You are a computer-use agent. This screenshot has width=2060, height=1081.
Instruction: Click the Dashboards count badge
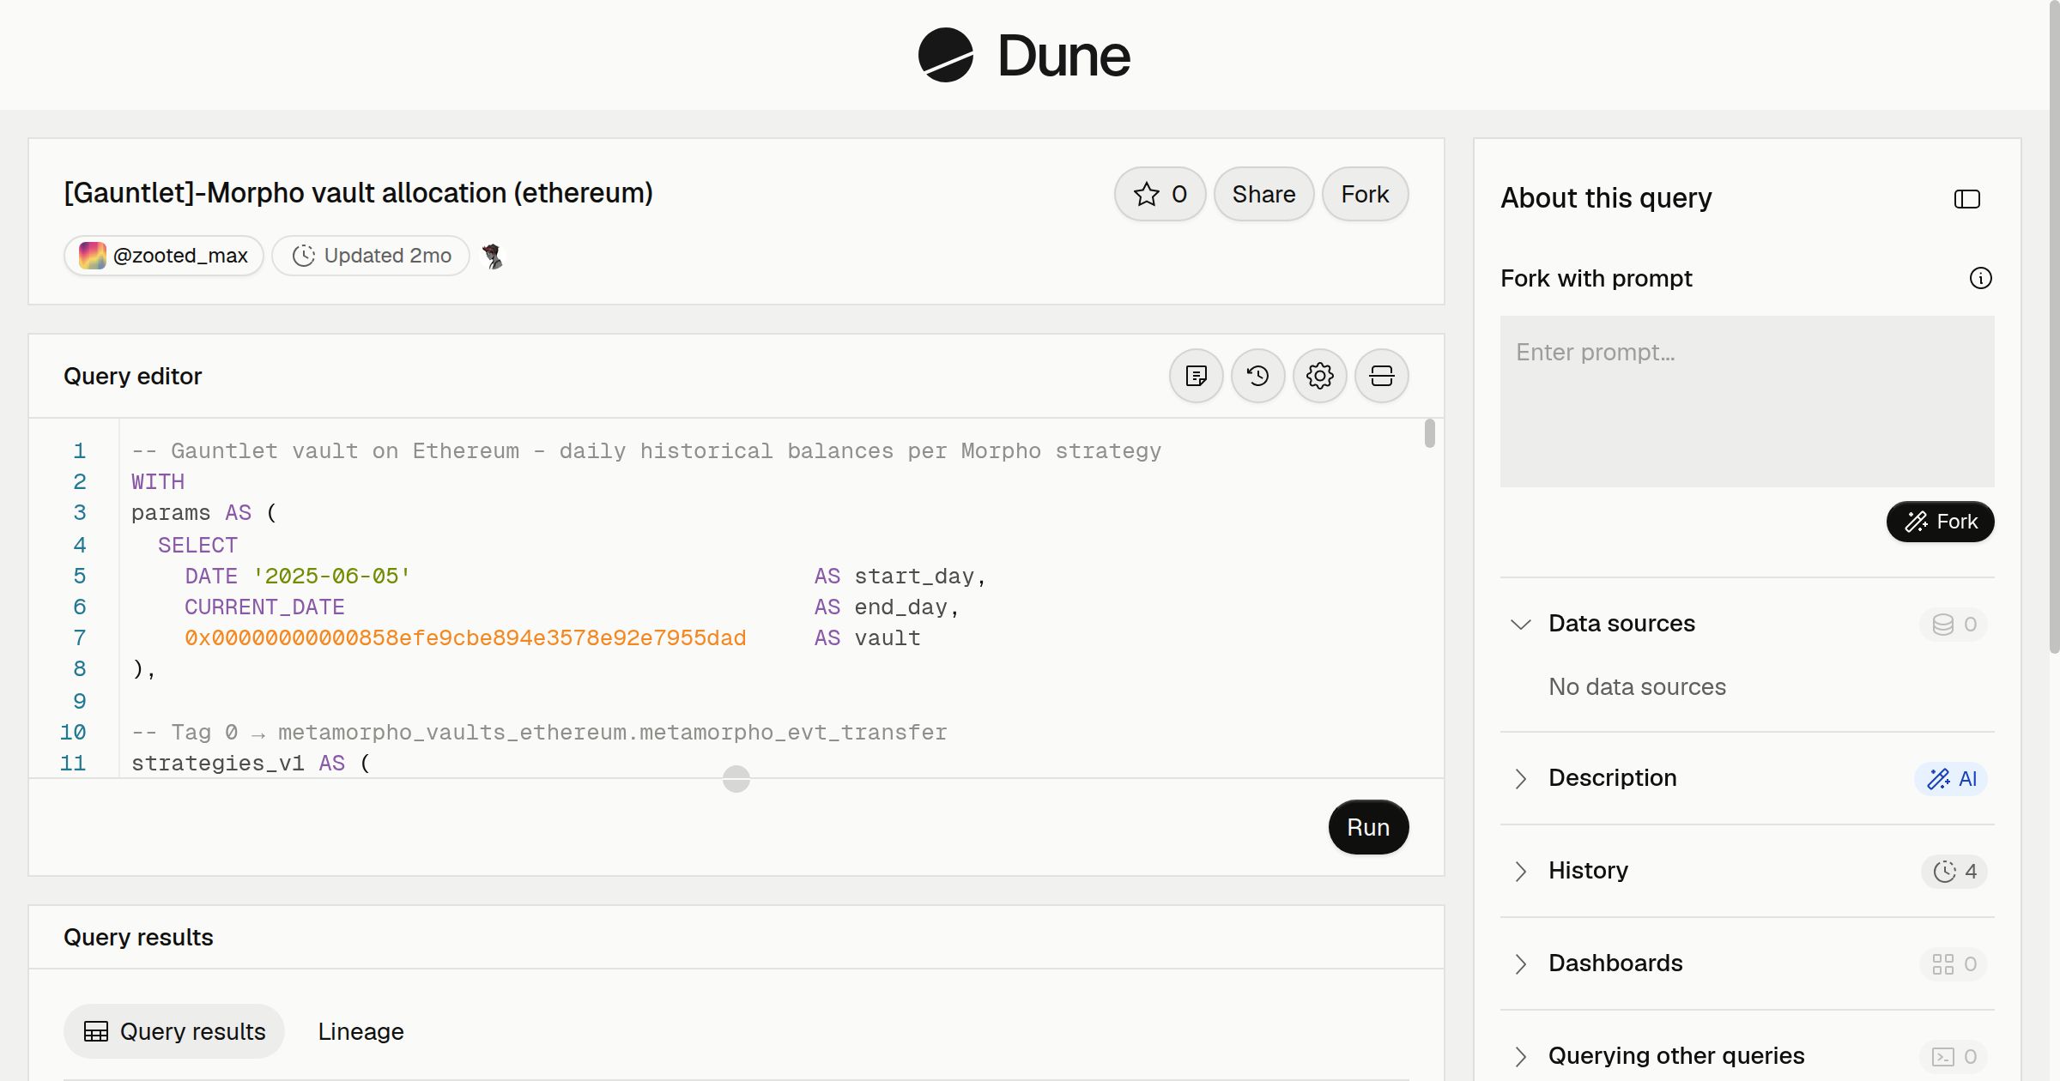point(1954,963)
